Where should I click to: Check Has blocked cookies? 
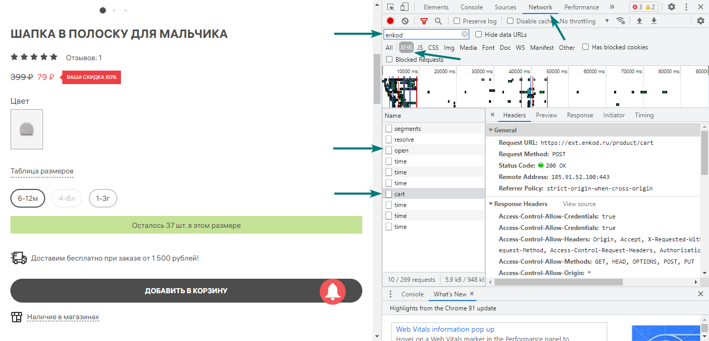(x=585, y=47)
